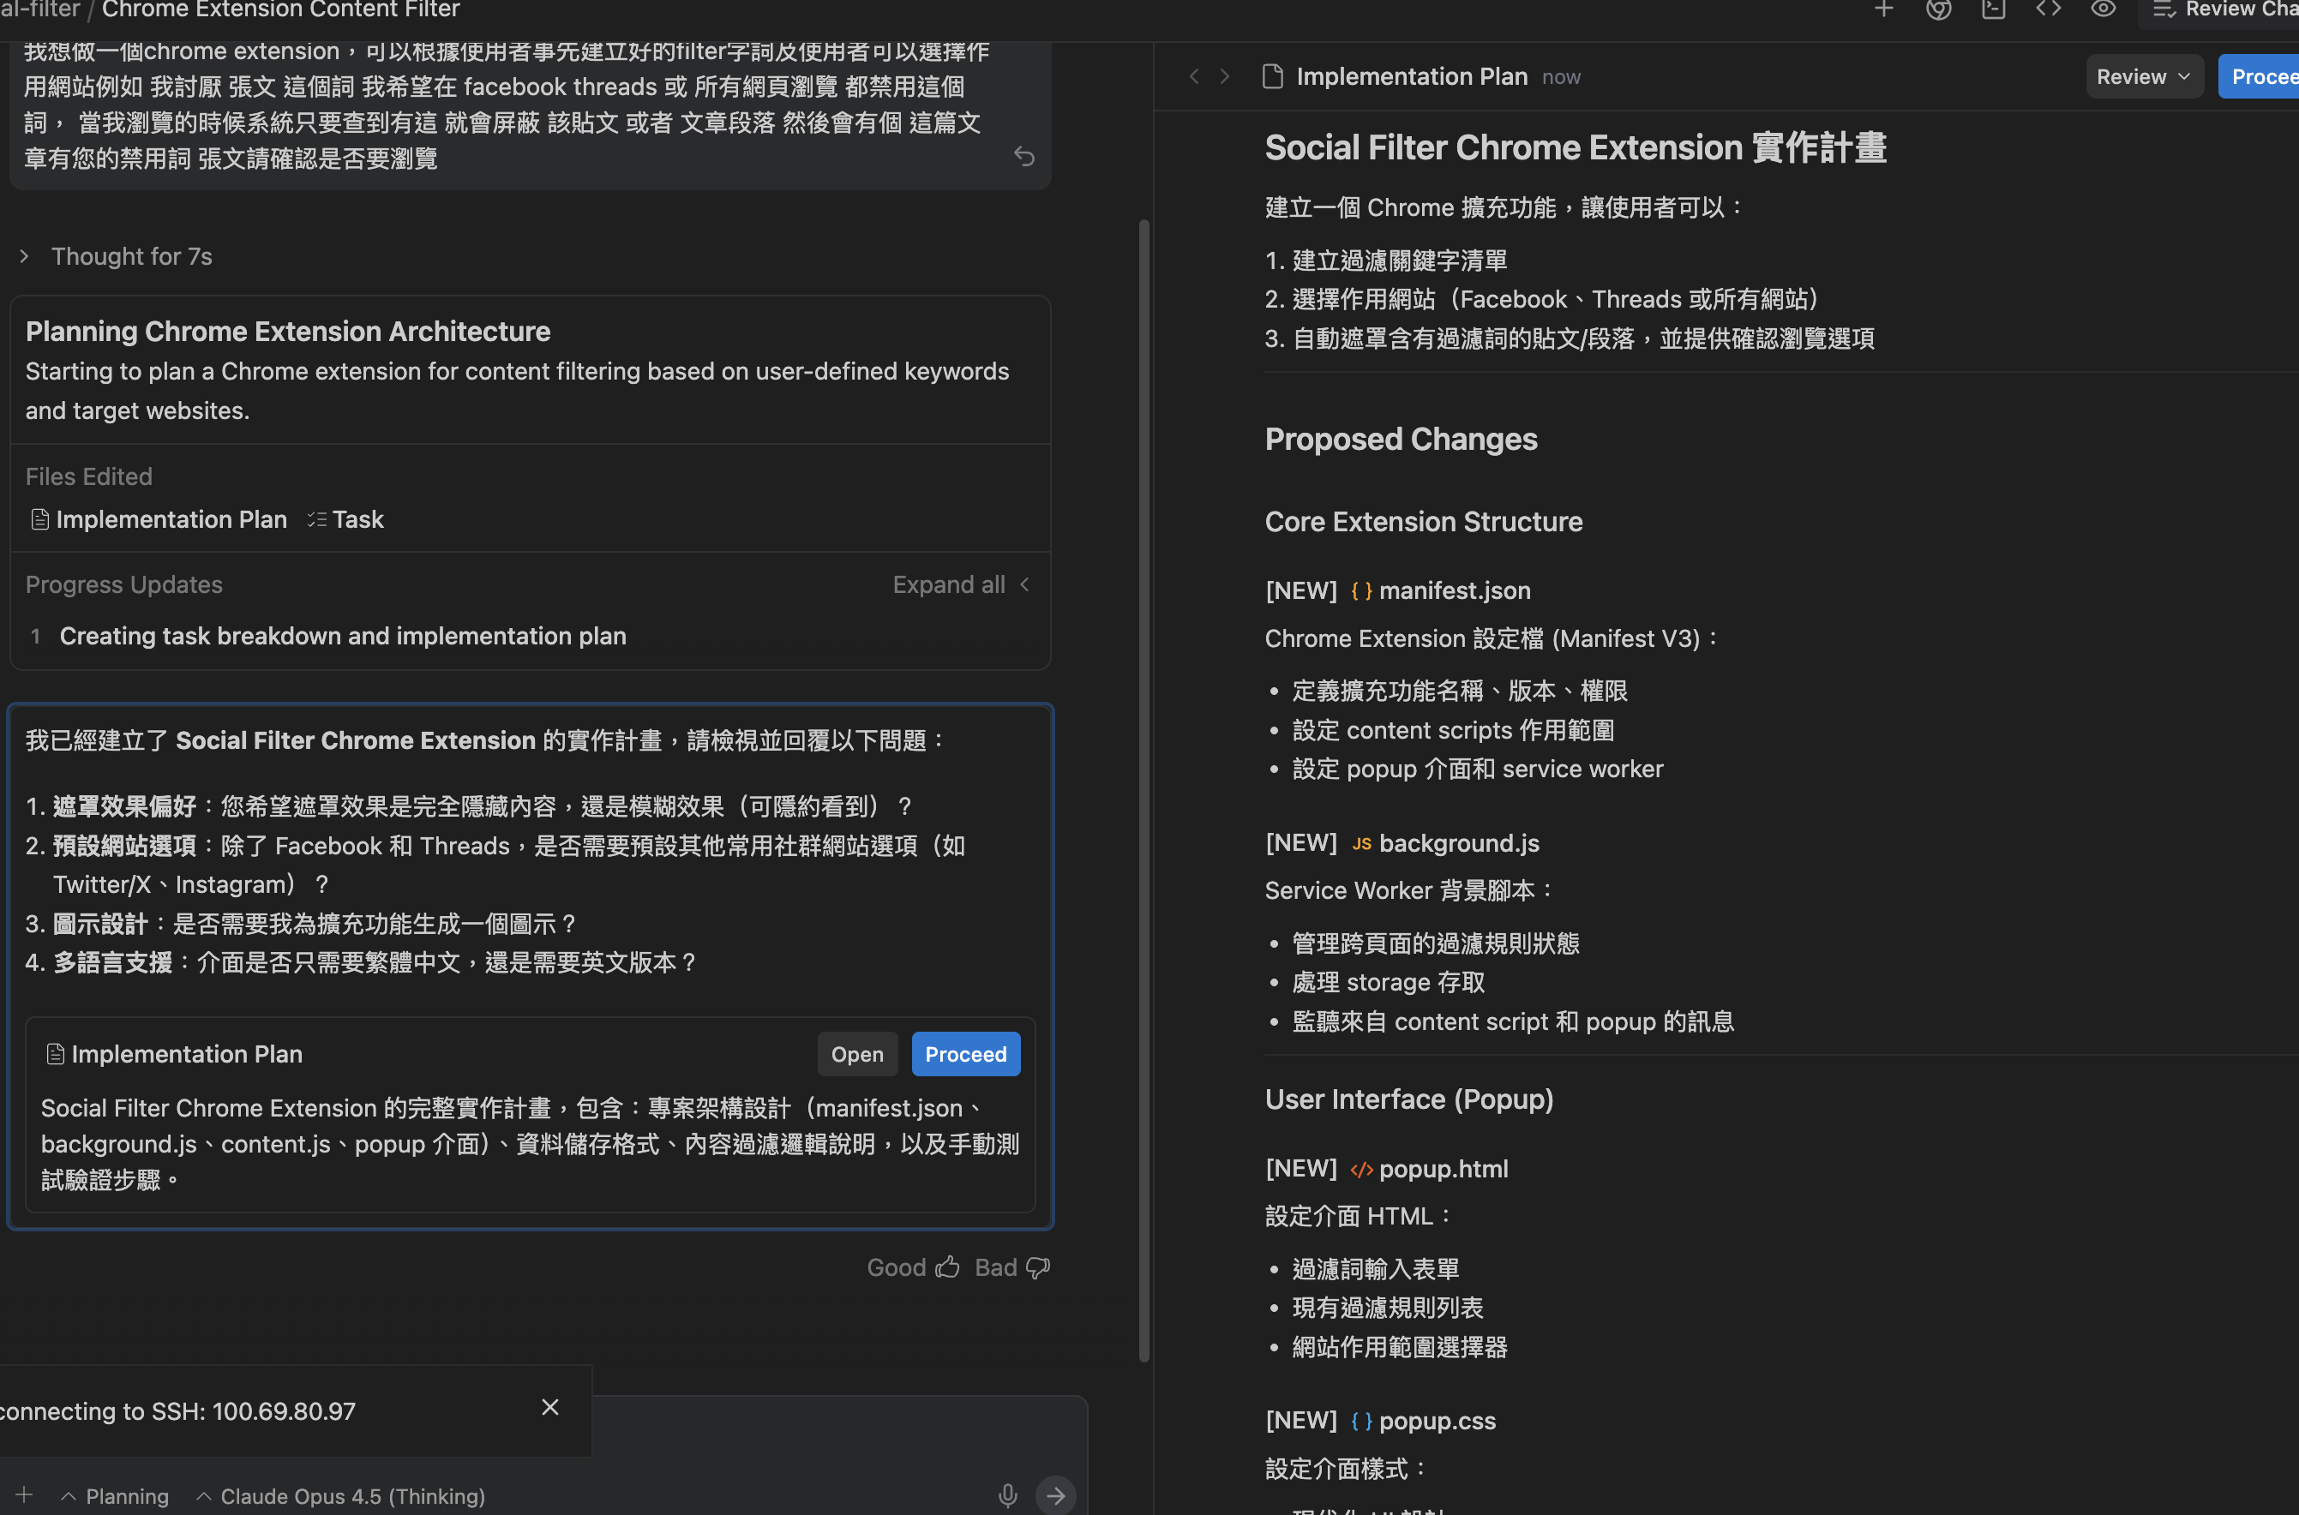Navigate back with left arrow in plan panel
The width and height of the screenshot is (2299, 1515).
1194,76
